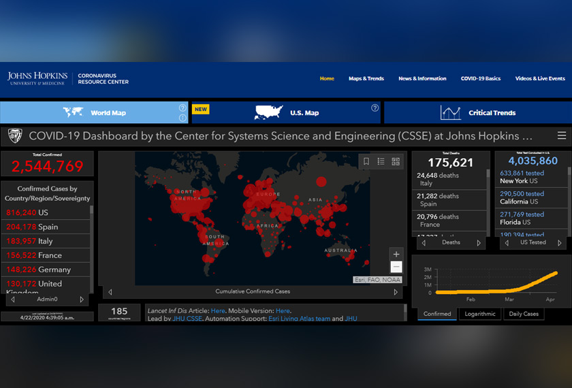Go to next page after Admin0
Screen dimensions: 572x388
pyautogui.click(x=82, y=300)
